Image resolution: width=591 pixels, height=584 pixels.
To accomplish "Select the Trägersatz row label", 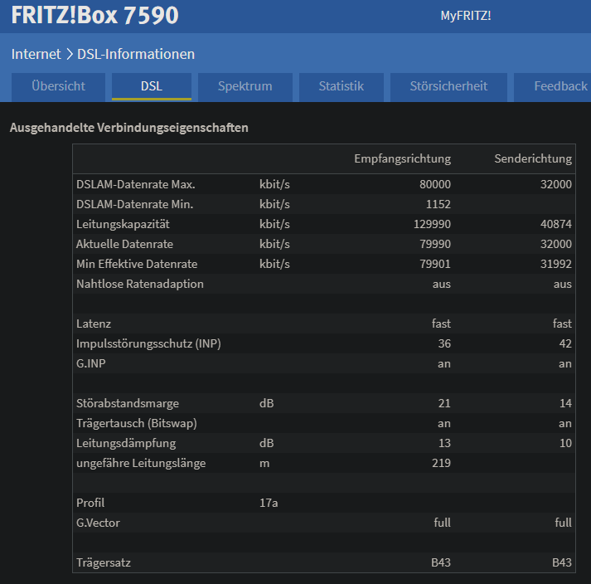I will tap(104, 563).
